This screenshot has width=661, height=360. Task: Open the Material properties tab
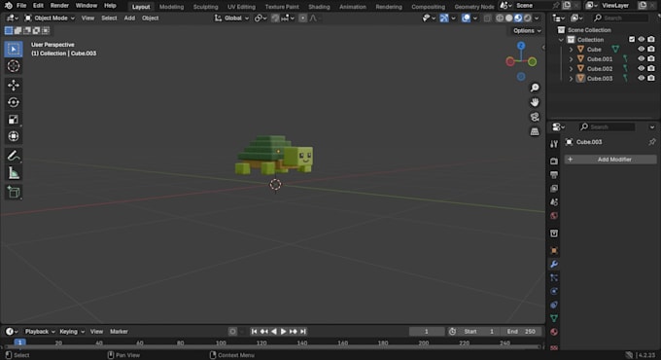(554, 332)
